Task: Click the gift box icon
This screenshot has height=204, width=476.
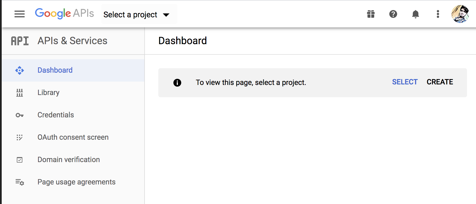Action: click(x=371, y=14)
